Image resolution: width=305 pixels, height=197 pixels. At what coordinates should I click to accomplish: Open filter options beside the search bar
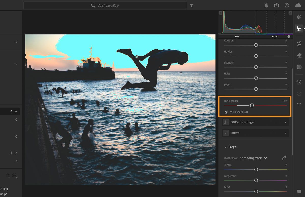tap(192, 5)
